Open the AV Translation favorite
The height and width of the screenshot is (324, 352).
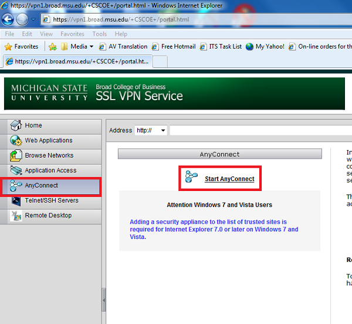(123, 46)
